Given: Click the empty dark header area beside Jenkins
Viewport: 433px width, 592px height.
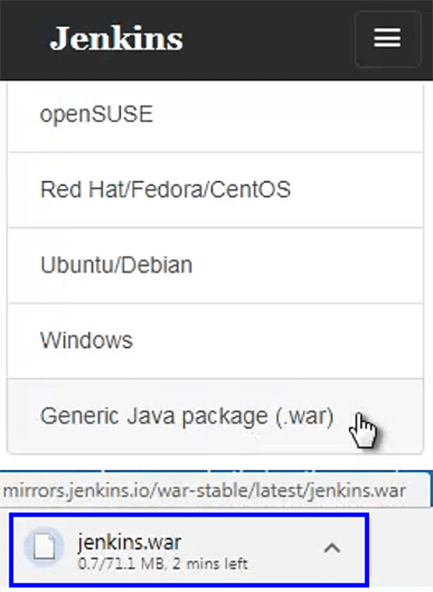Looking at the screenshot, I should pyautogui.click(x=268, y=38).
